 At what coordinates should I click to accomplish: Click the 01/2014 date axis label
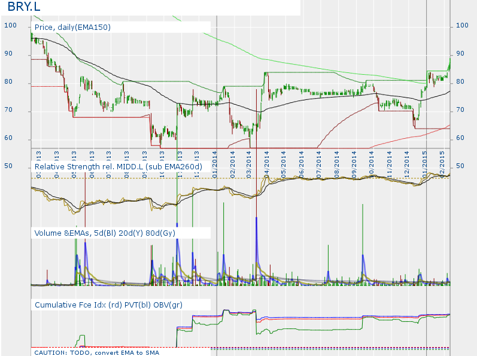[x=215, y=164]
